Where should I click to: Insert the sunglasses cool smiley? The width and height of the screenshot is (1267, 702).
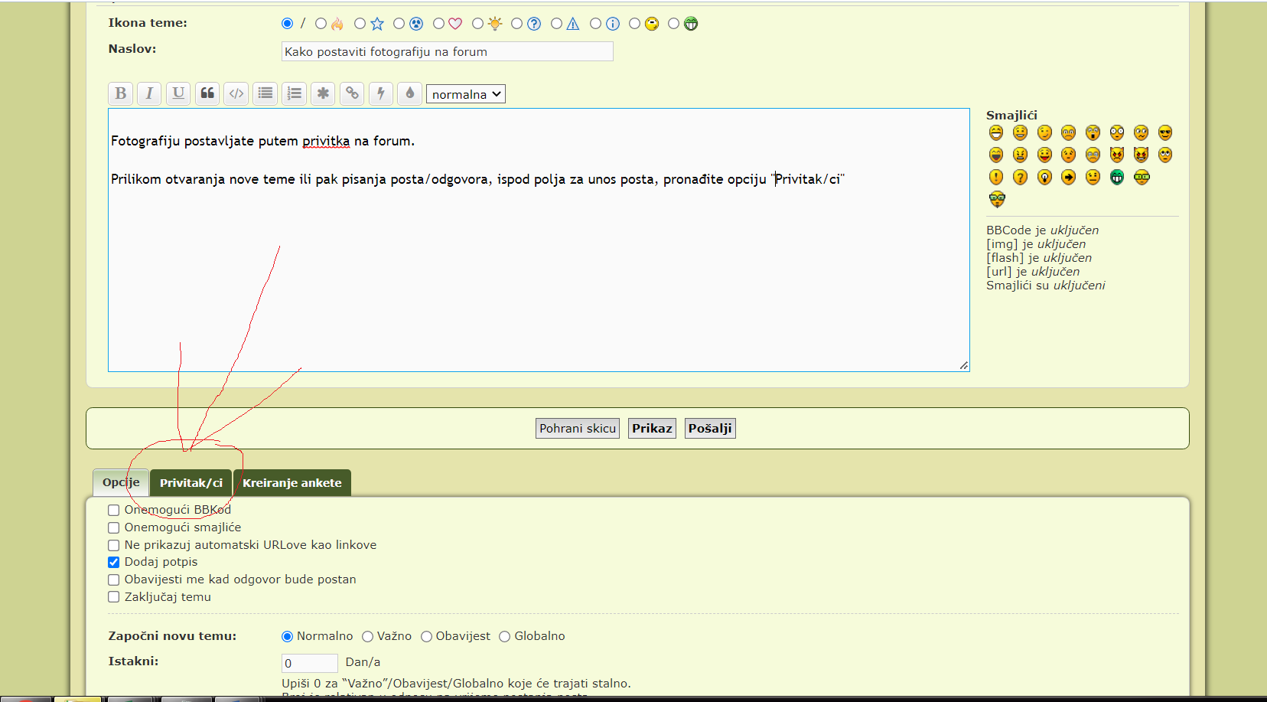click(x=1164, y=132)
